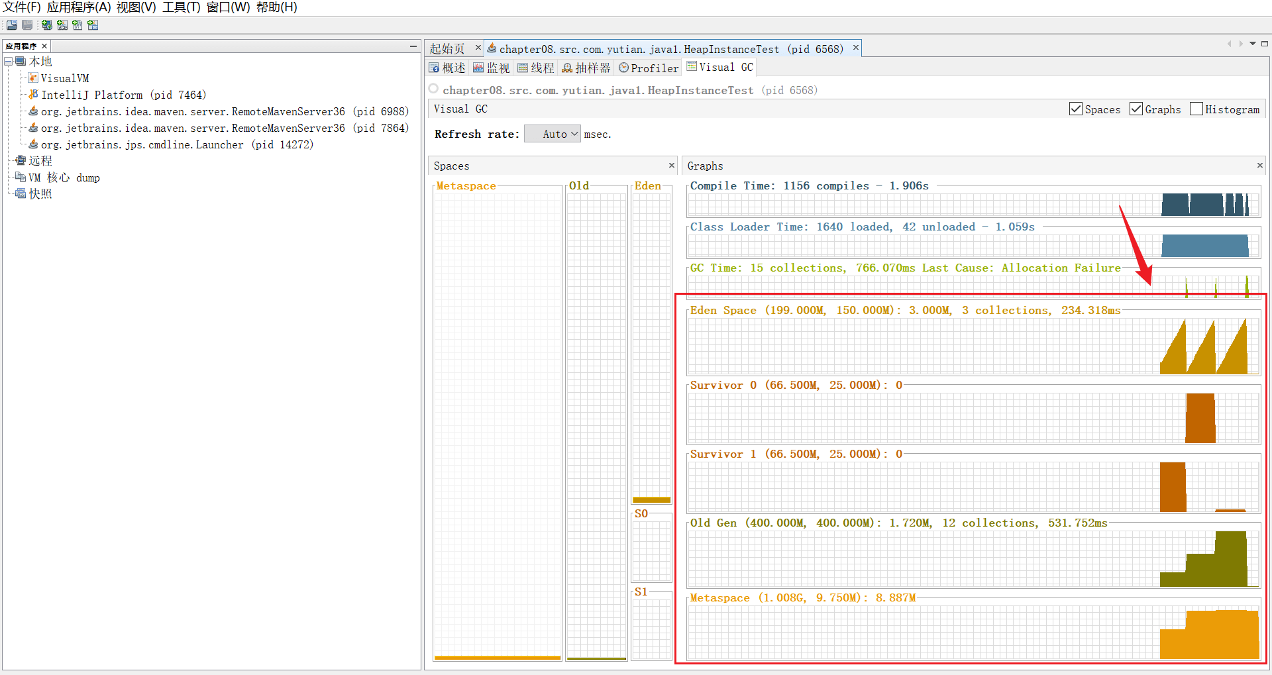Collapse the 本地 local tree node
Viewport: 1272px width, 675px height.
click(9, 62)
